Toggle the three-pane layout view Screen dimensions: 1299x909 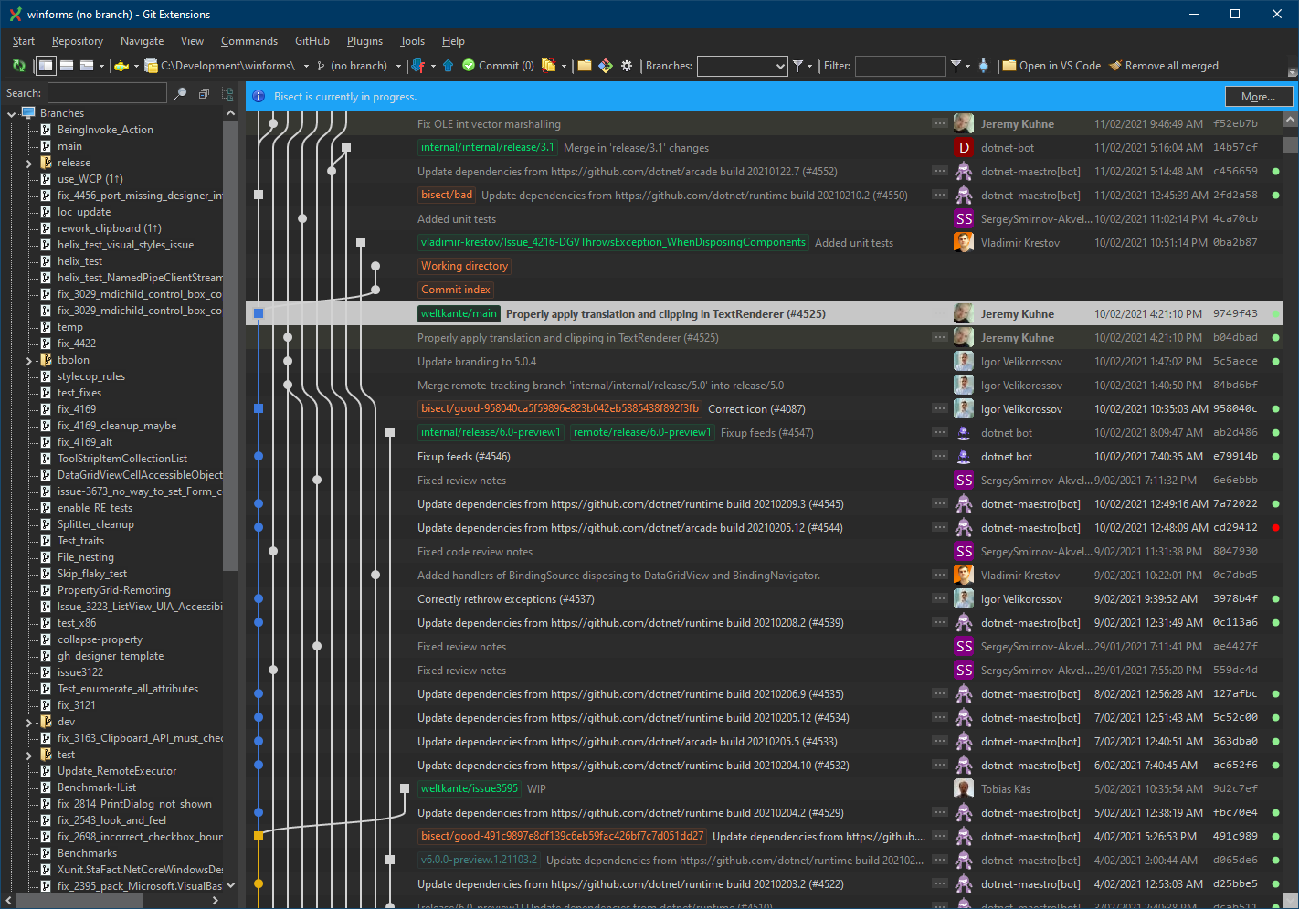pos(87,65)
